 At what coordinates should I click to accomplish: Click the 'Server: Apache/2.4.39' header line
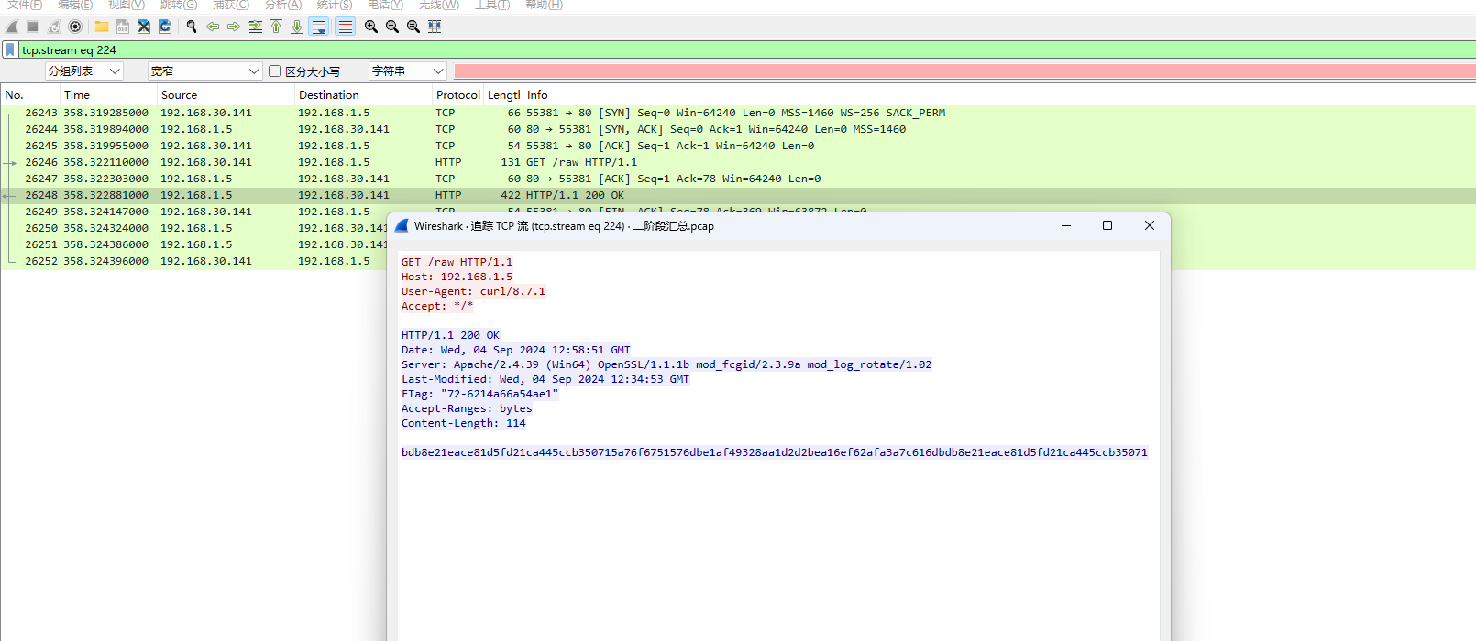(666, 364)
